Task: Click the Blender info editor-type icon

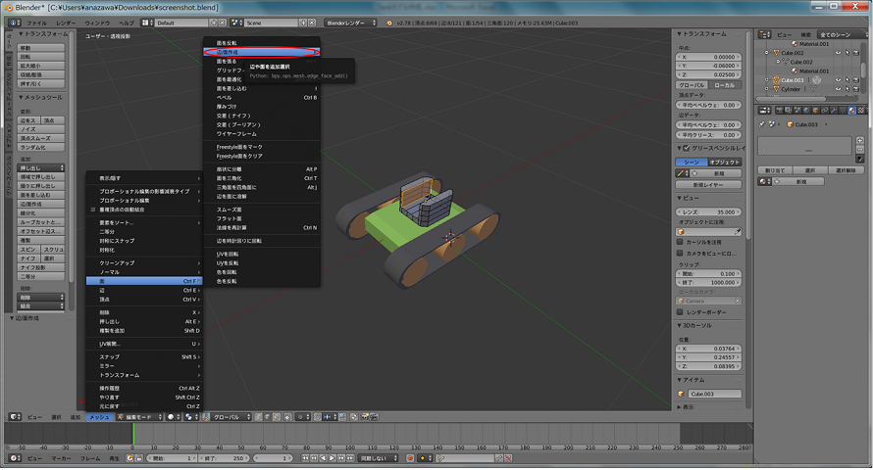Action: tap(11, 21)
